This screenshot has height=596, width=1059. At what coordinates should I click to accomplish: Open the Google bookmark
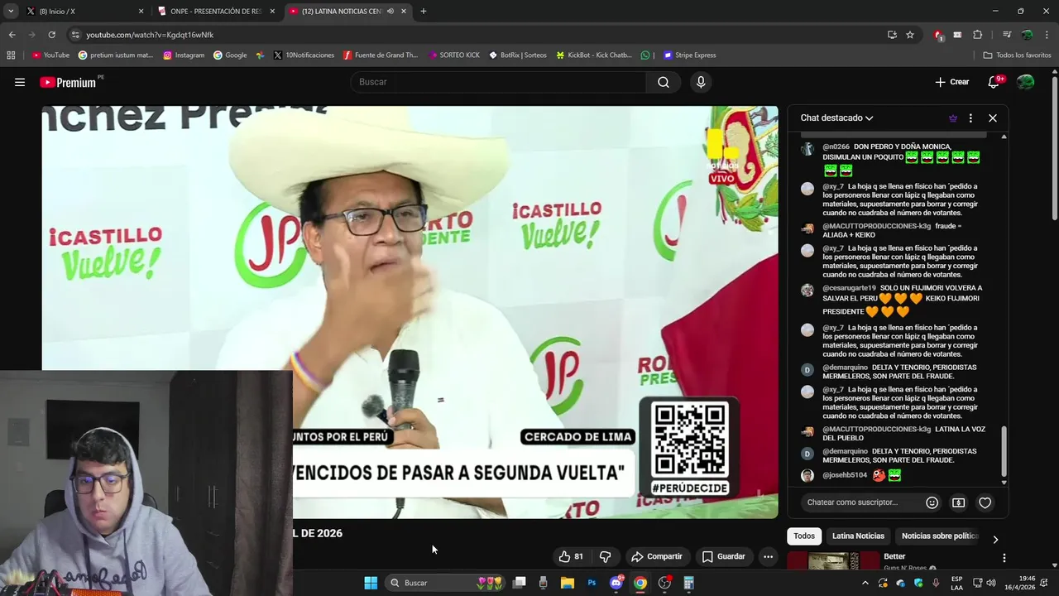(230, 55)
